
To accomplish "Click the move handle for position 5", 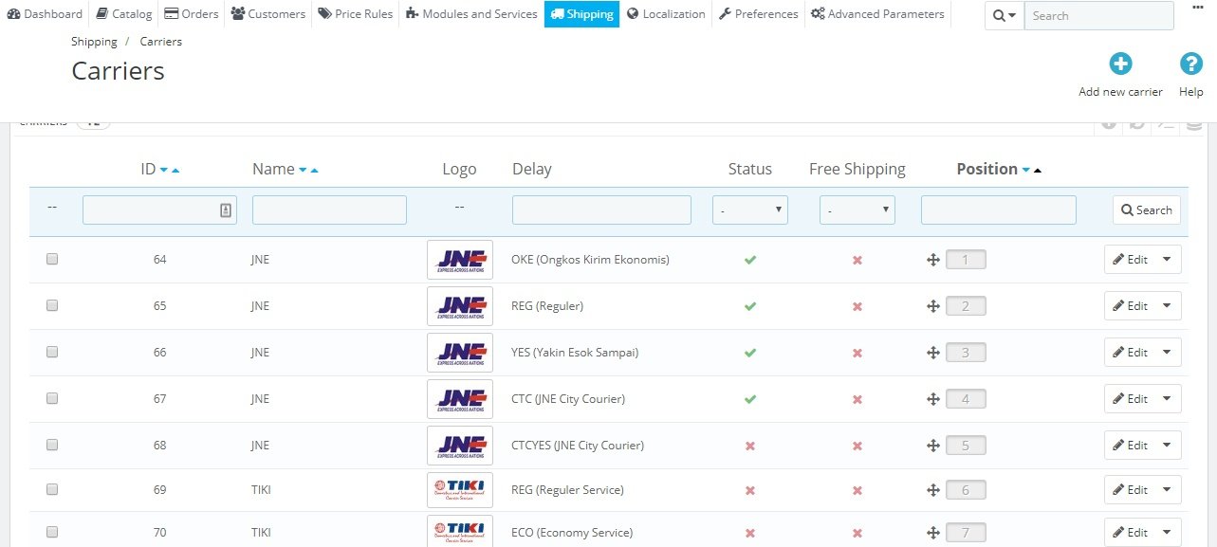I will click(933, 446).
